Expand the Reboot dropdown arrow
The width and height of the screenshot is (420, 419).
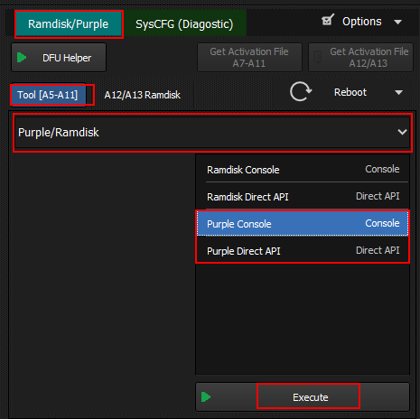tap(398, 92)
